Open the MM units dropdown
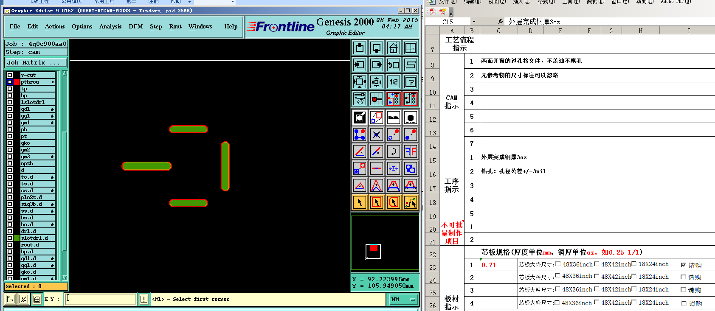715x311 pixels. (x=403, y=300)
